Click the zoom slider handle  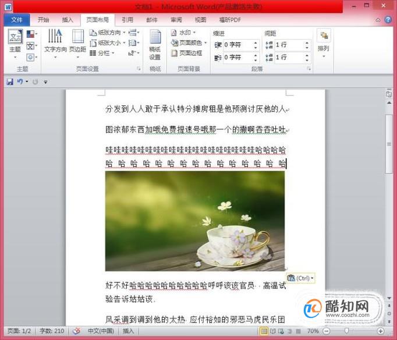point(346,331)
